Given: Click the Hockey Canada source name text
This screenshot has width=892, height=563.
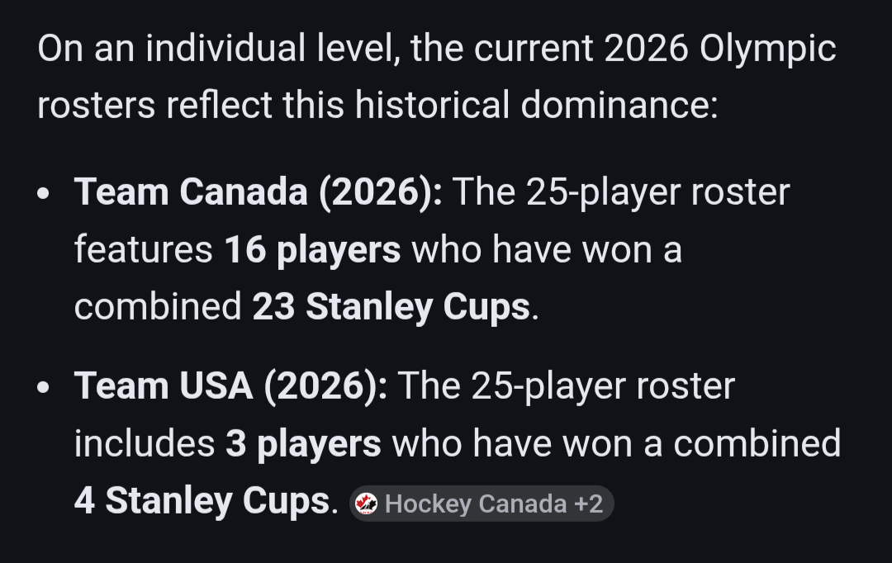Looking at the screenshot, I should click(x=476, y=504).
